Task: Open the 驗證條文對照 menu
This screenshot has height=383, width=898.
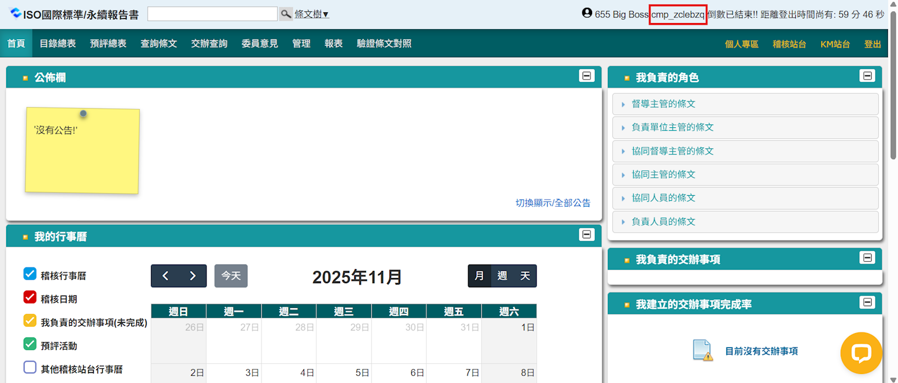Action: click(x=384, y=44)
